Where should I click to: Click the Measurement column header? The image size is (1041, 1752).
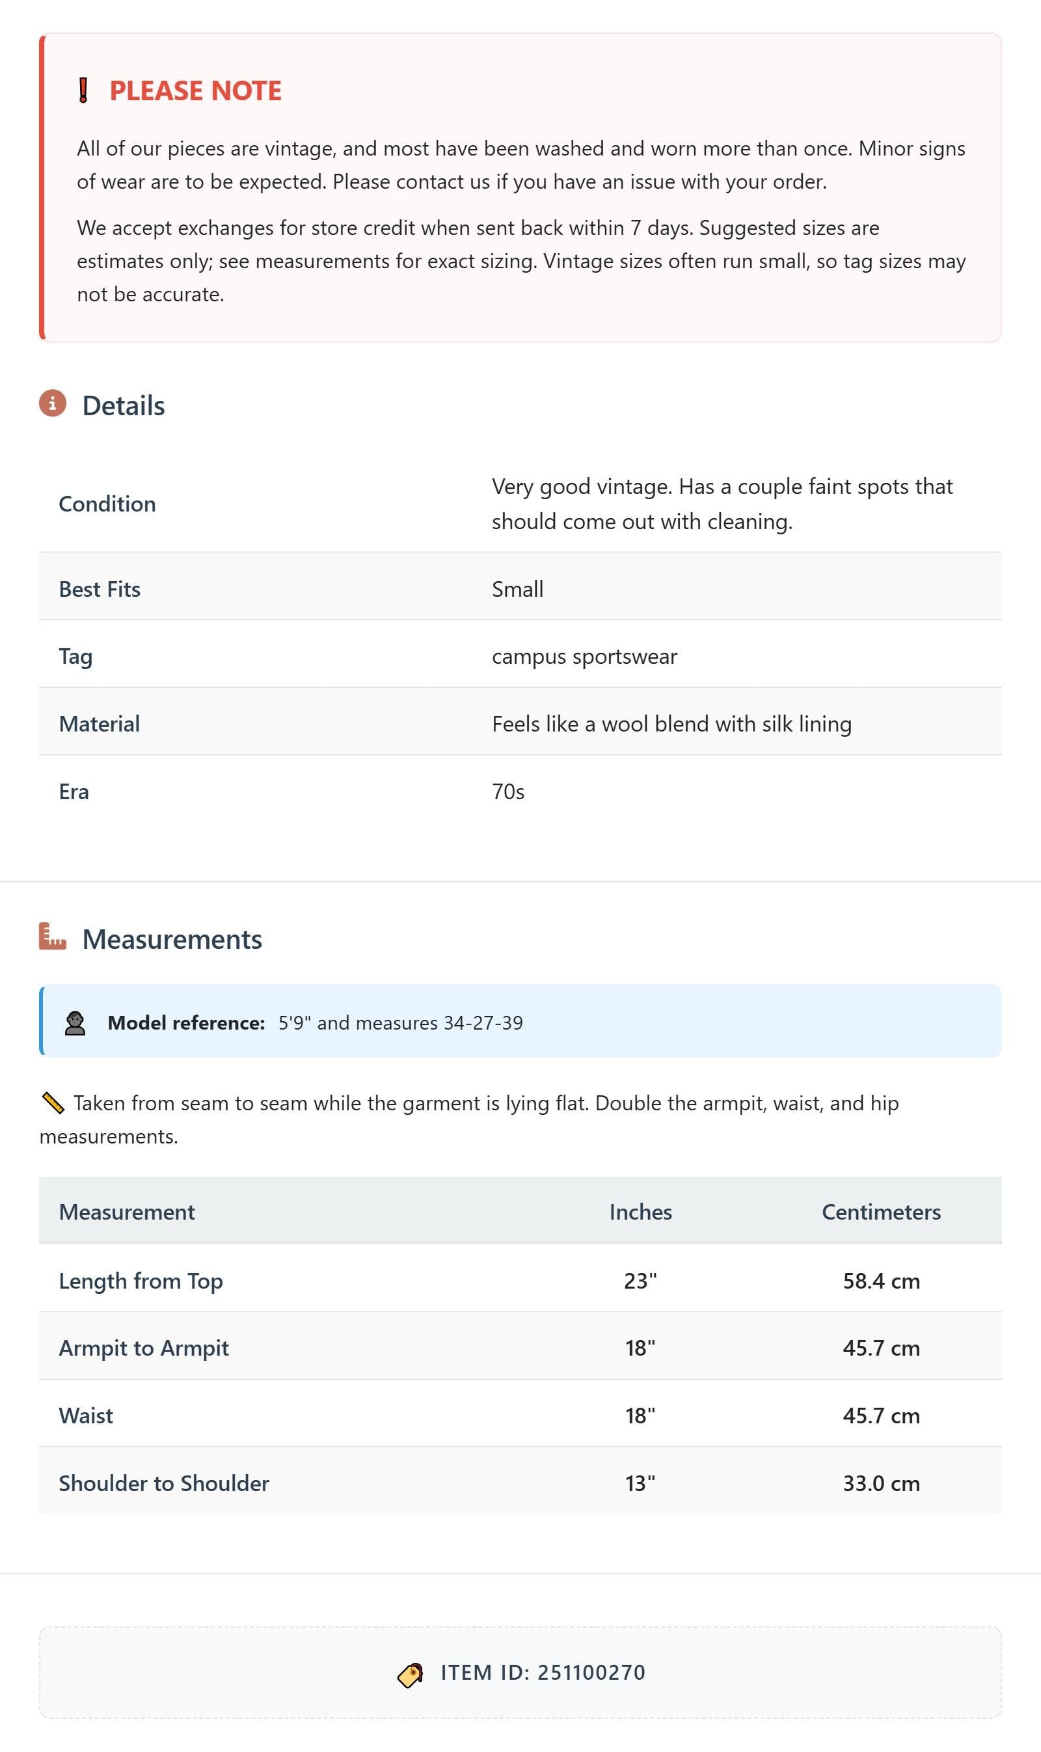(127, 1212)
